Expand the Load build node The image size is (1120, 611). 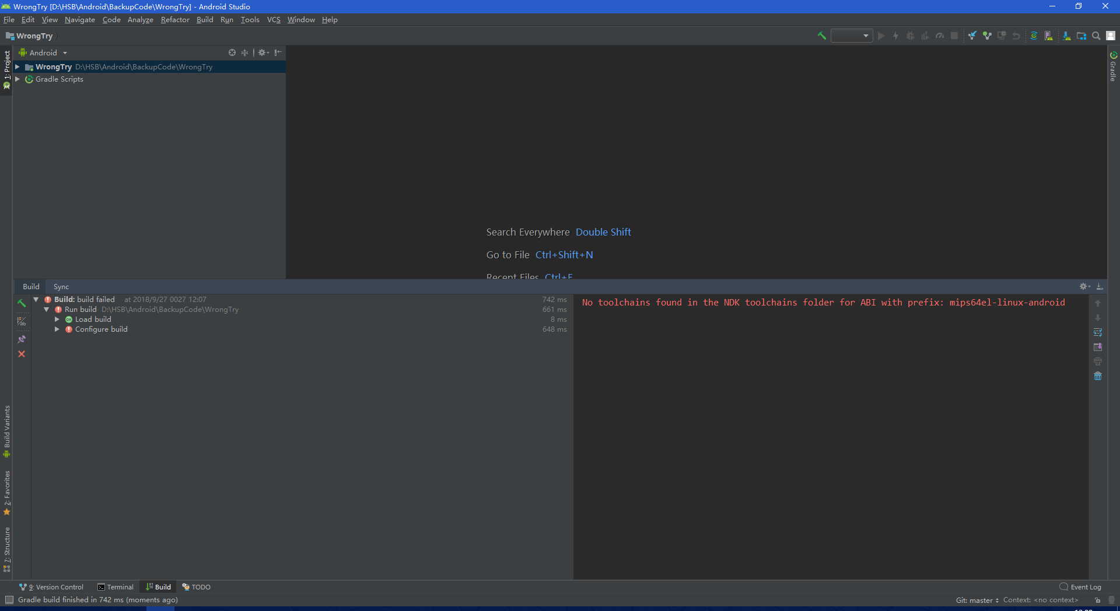click(x=57, y=319)
